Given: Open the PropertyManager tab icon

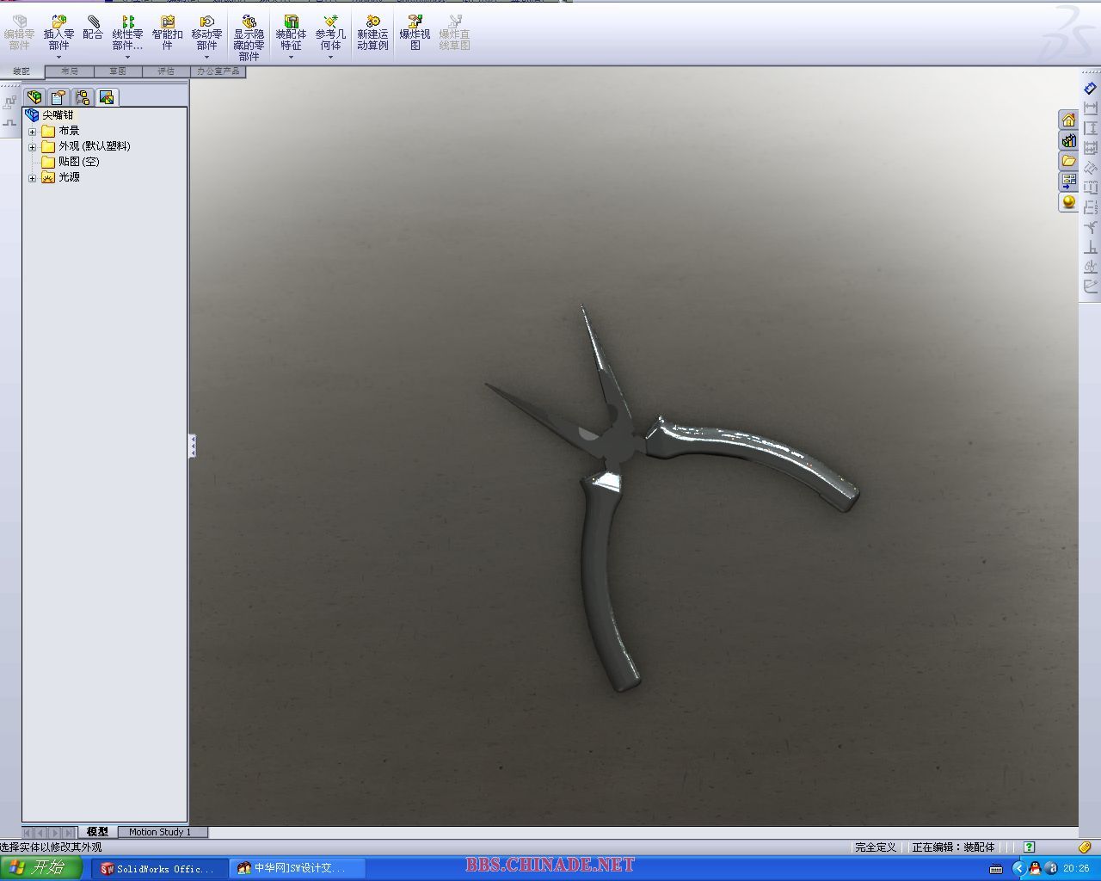Looking at the screenshot, I should coord(58,97).
